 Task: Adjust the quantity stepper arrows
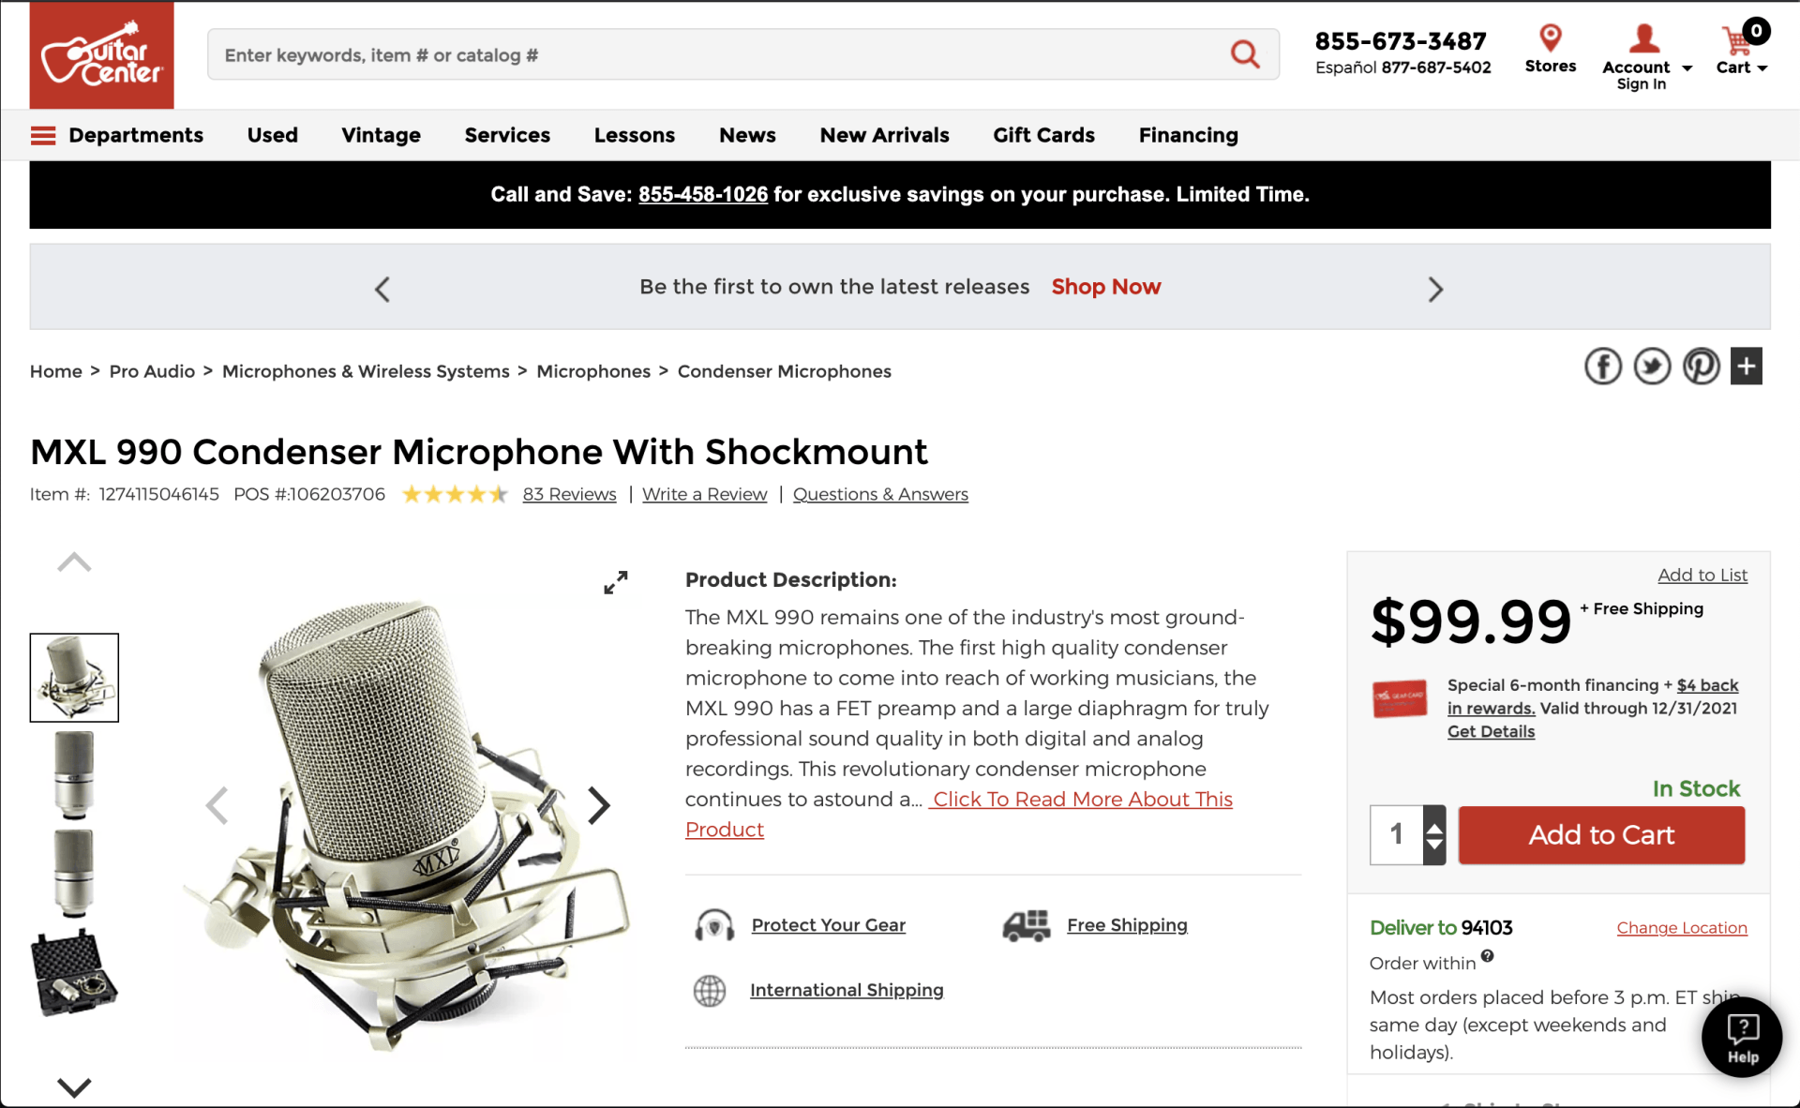tap(1434, 835)
